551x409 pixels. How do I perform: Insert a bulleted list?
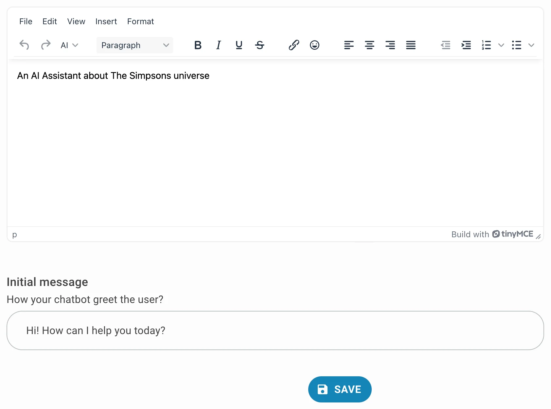[517, 45]
